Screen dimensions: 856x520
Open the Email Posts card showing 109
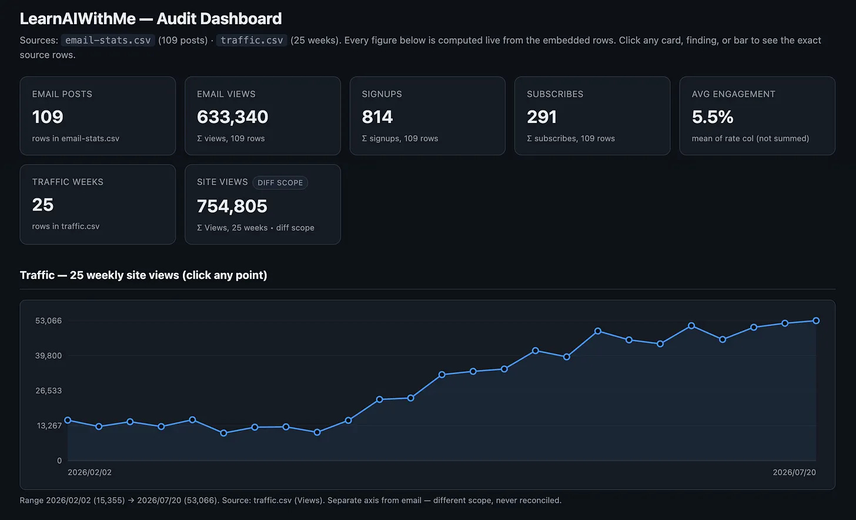pyautogui.click(x=98, y=116)
